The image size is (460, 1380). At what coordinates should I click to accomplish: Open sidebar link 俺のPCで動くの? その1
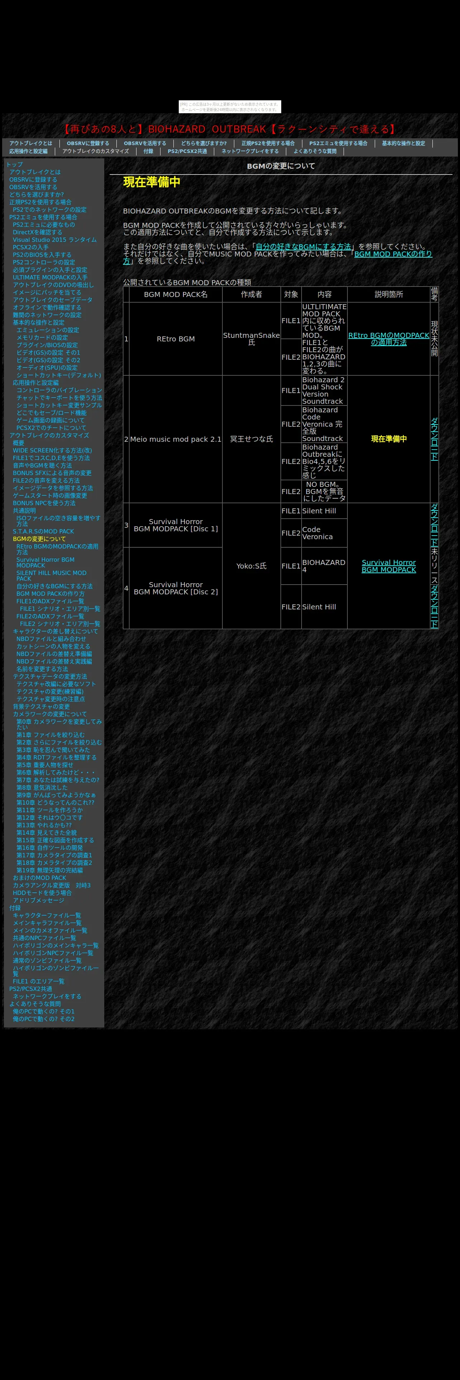click(x=43, y=1011)
